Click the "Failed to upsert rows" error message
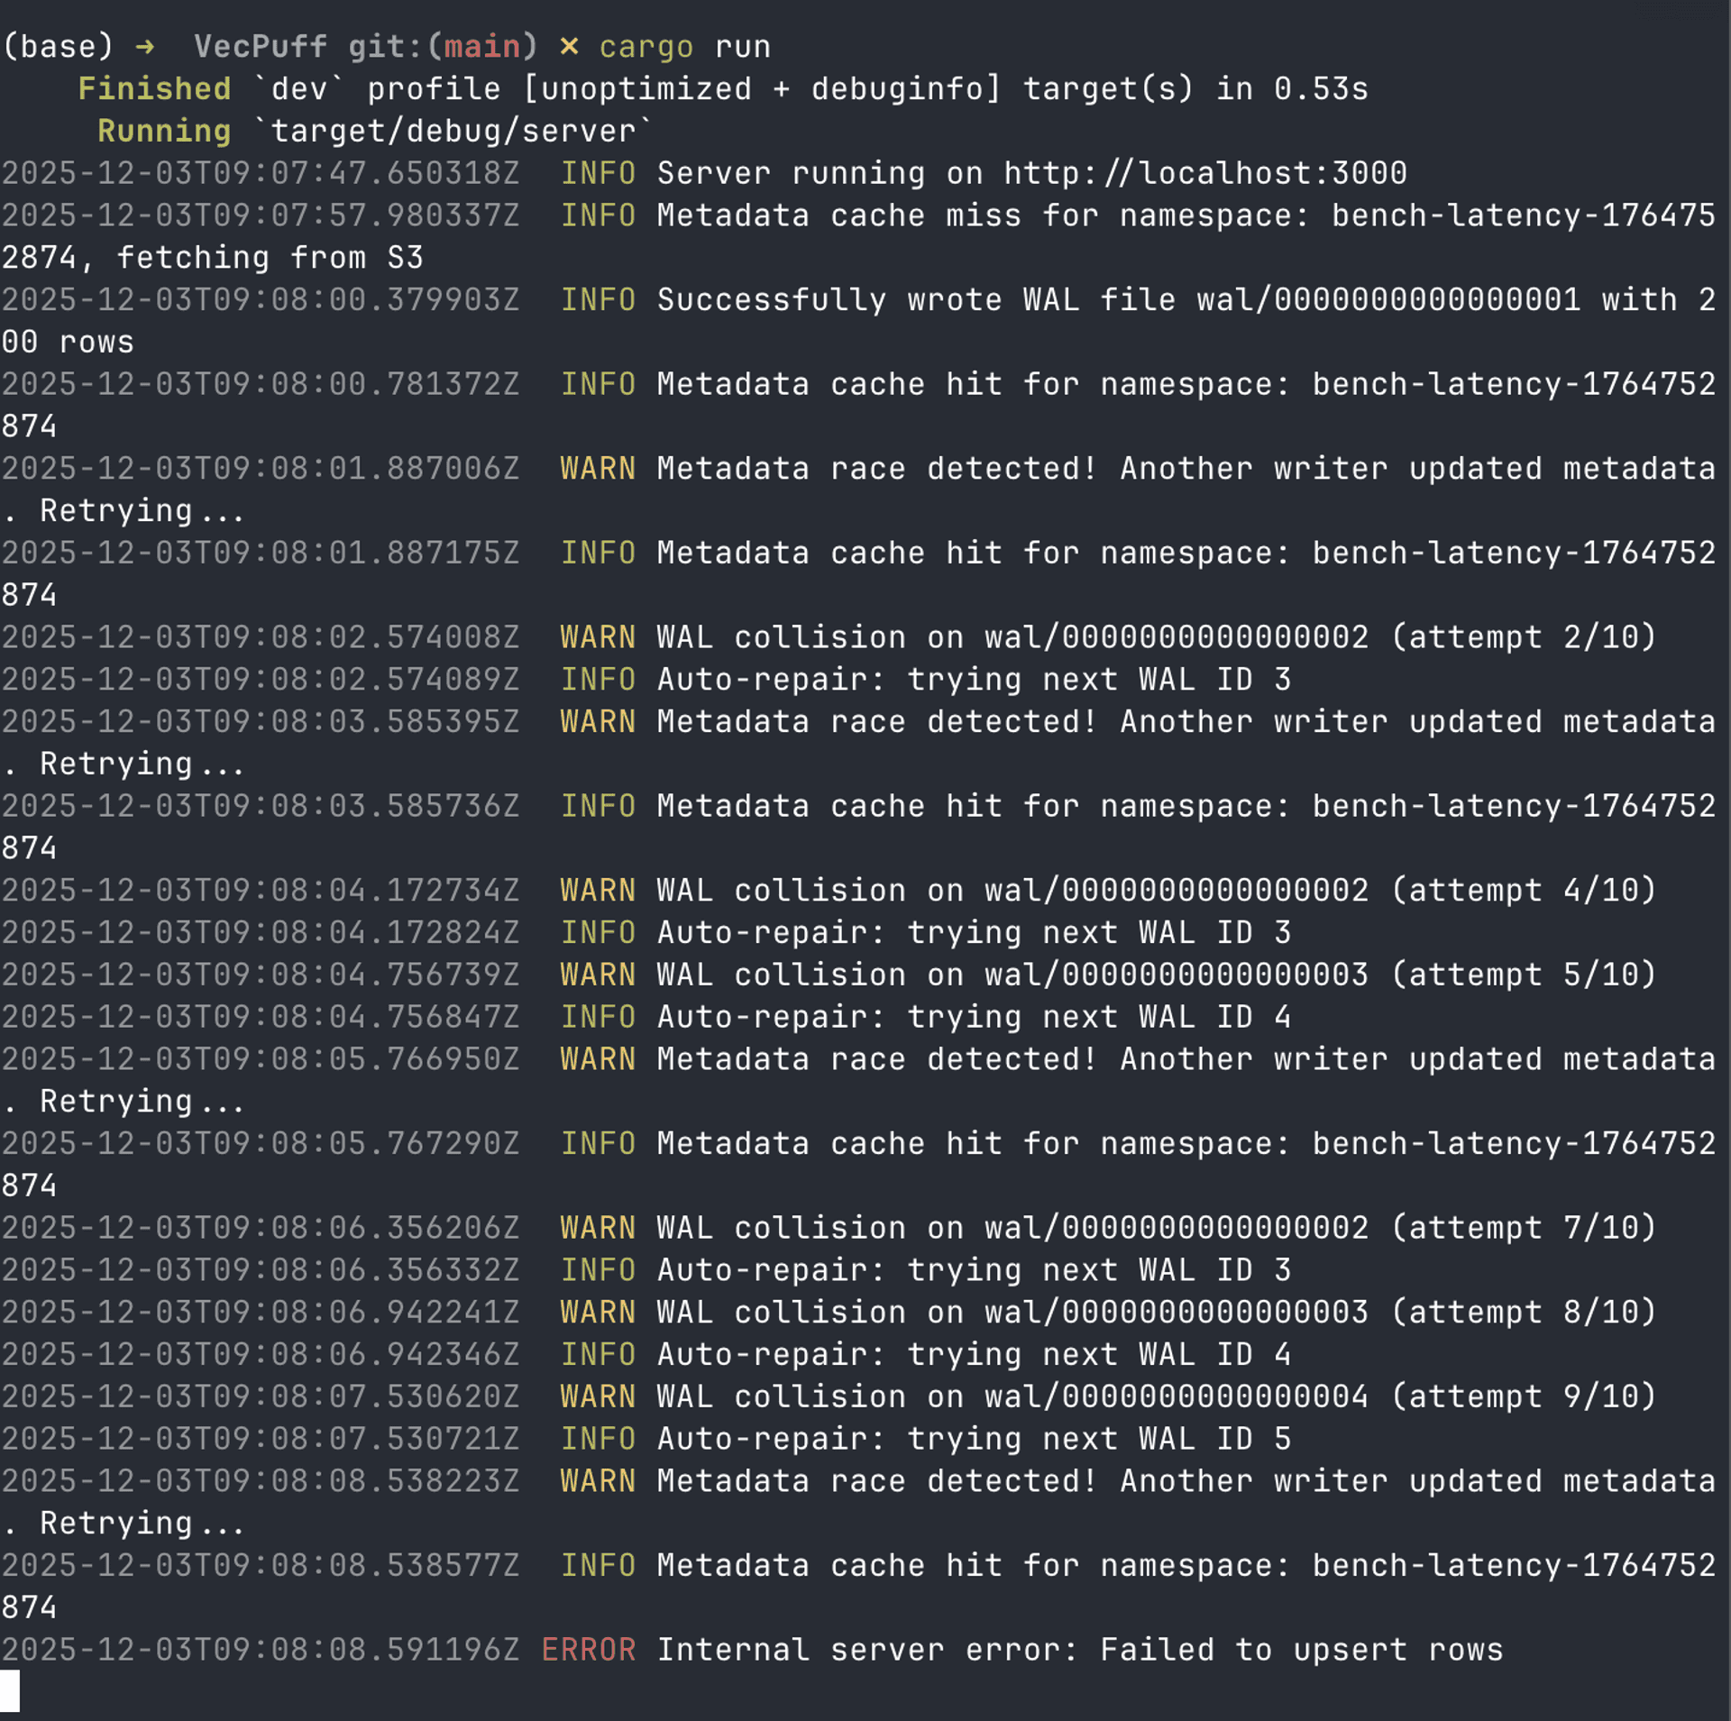 pyautogui.click(x=1301, y=1650)
